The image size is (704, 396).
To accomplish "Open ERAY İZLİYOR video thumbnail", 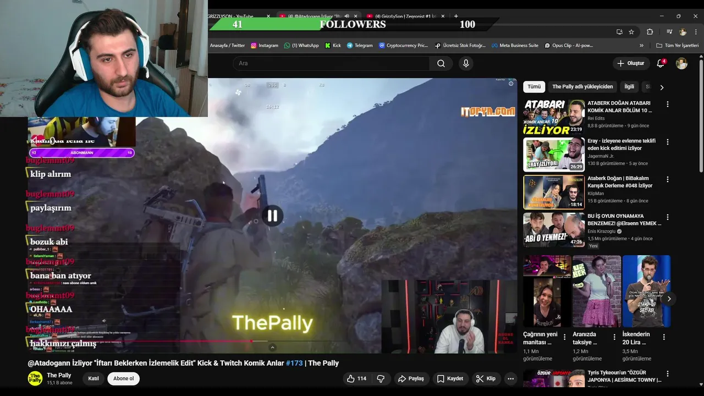I will [x=554, y=155].
